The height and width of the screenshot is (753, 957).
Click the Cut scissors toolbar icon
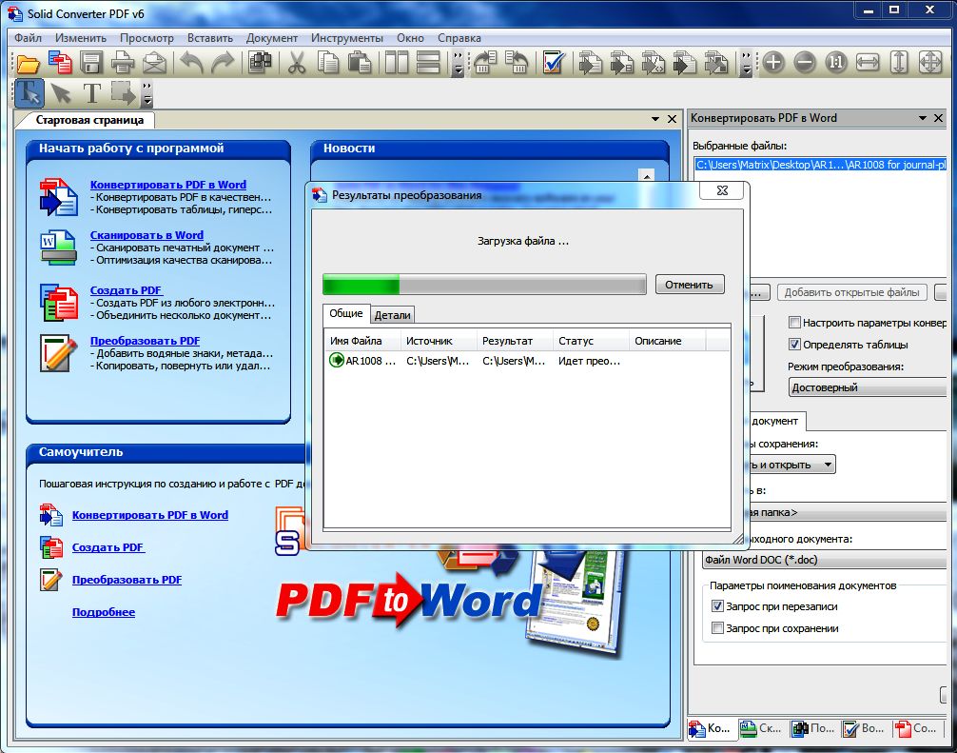(x=297, y=64)
